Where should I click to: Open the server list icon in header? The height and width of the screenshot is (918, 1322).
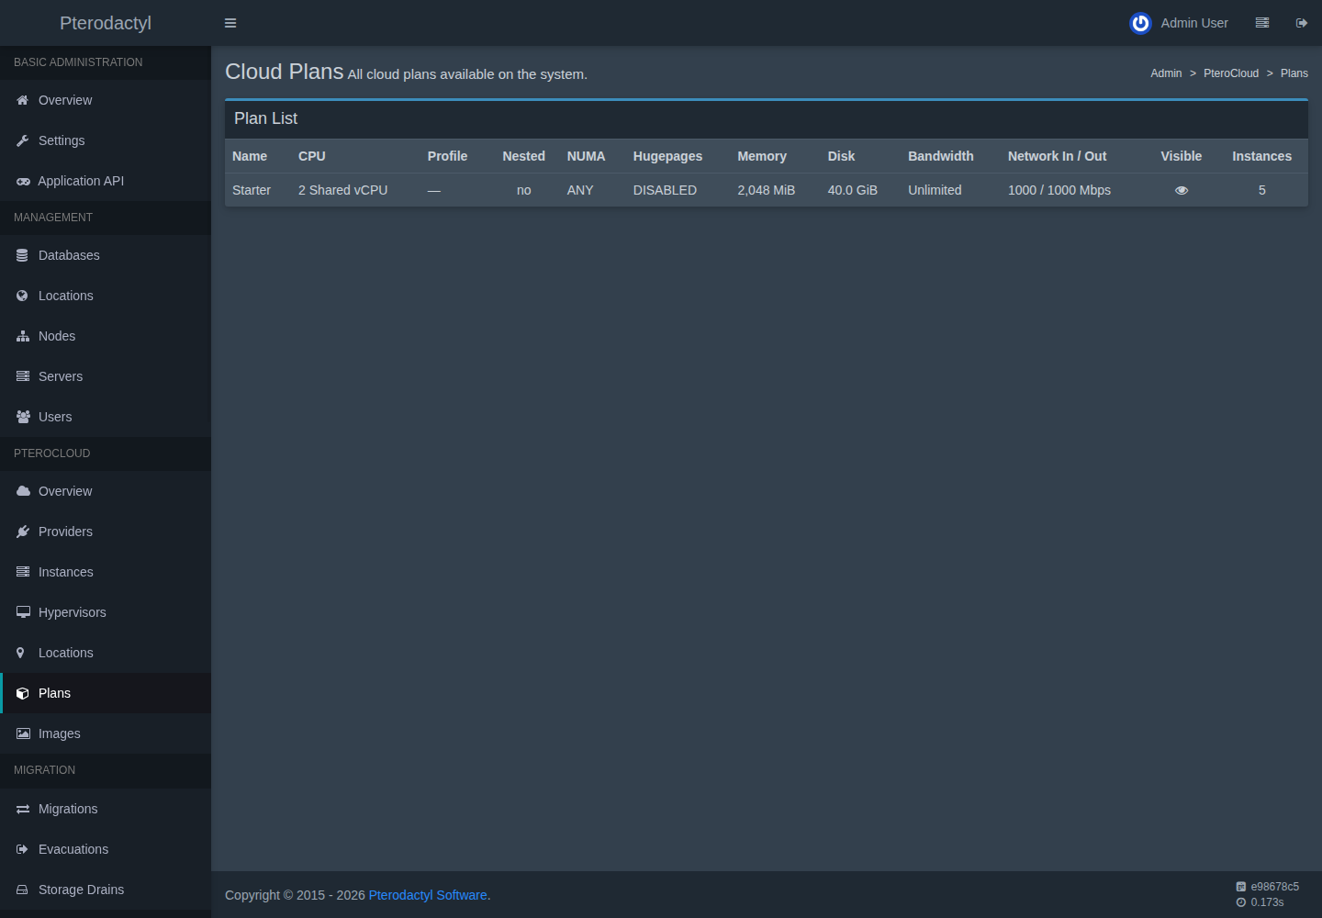[1262, 23]
